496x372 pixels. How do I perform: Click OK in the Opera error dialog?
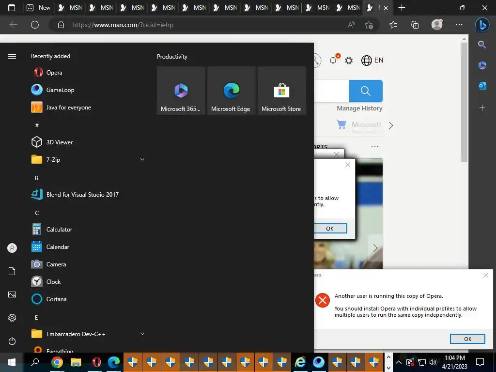point(467,339)
